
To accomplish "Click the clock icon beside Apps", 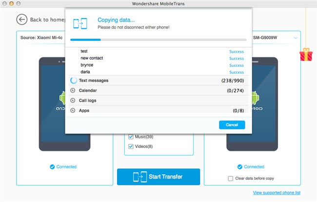I will [73, 110].
